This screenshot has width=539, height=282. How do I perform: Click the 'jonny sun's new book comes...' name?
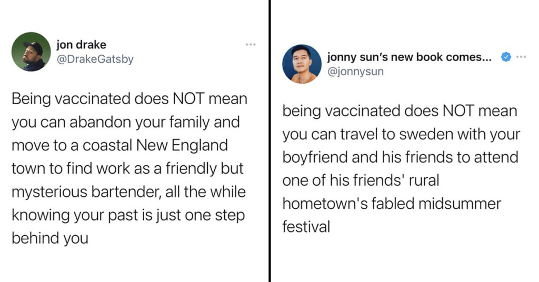[x=410, y=57]
